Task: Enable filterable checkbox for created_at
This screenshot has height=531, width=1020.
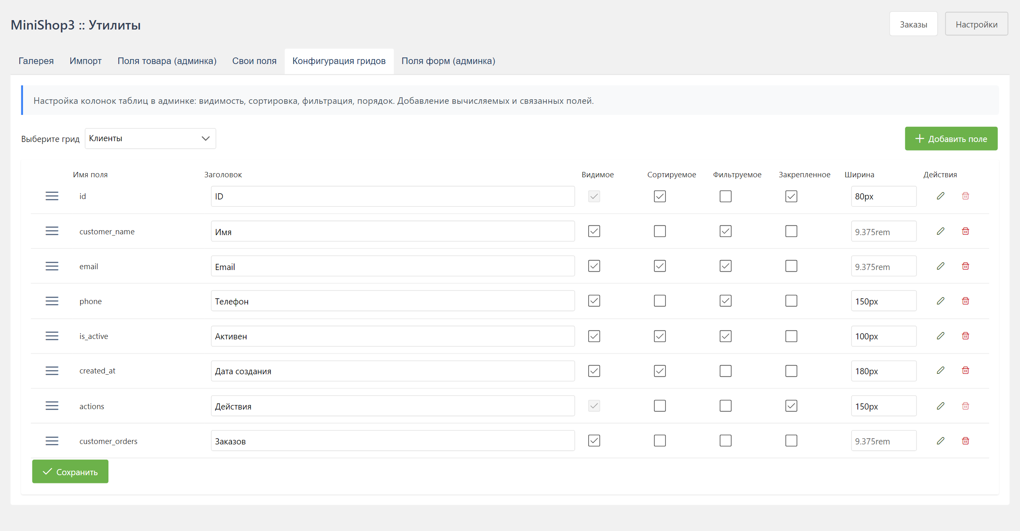Action: pyautogui.click(x=725, y=371)
